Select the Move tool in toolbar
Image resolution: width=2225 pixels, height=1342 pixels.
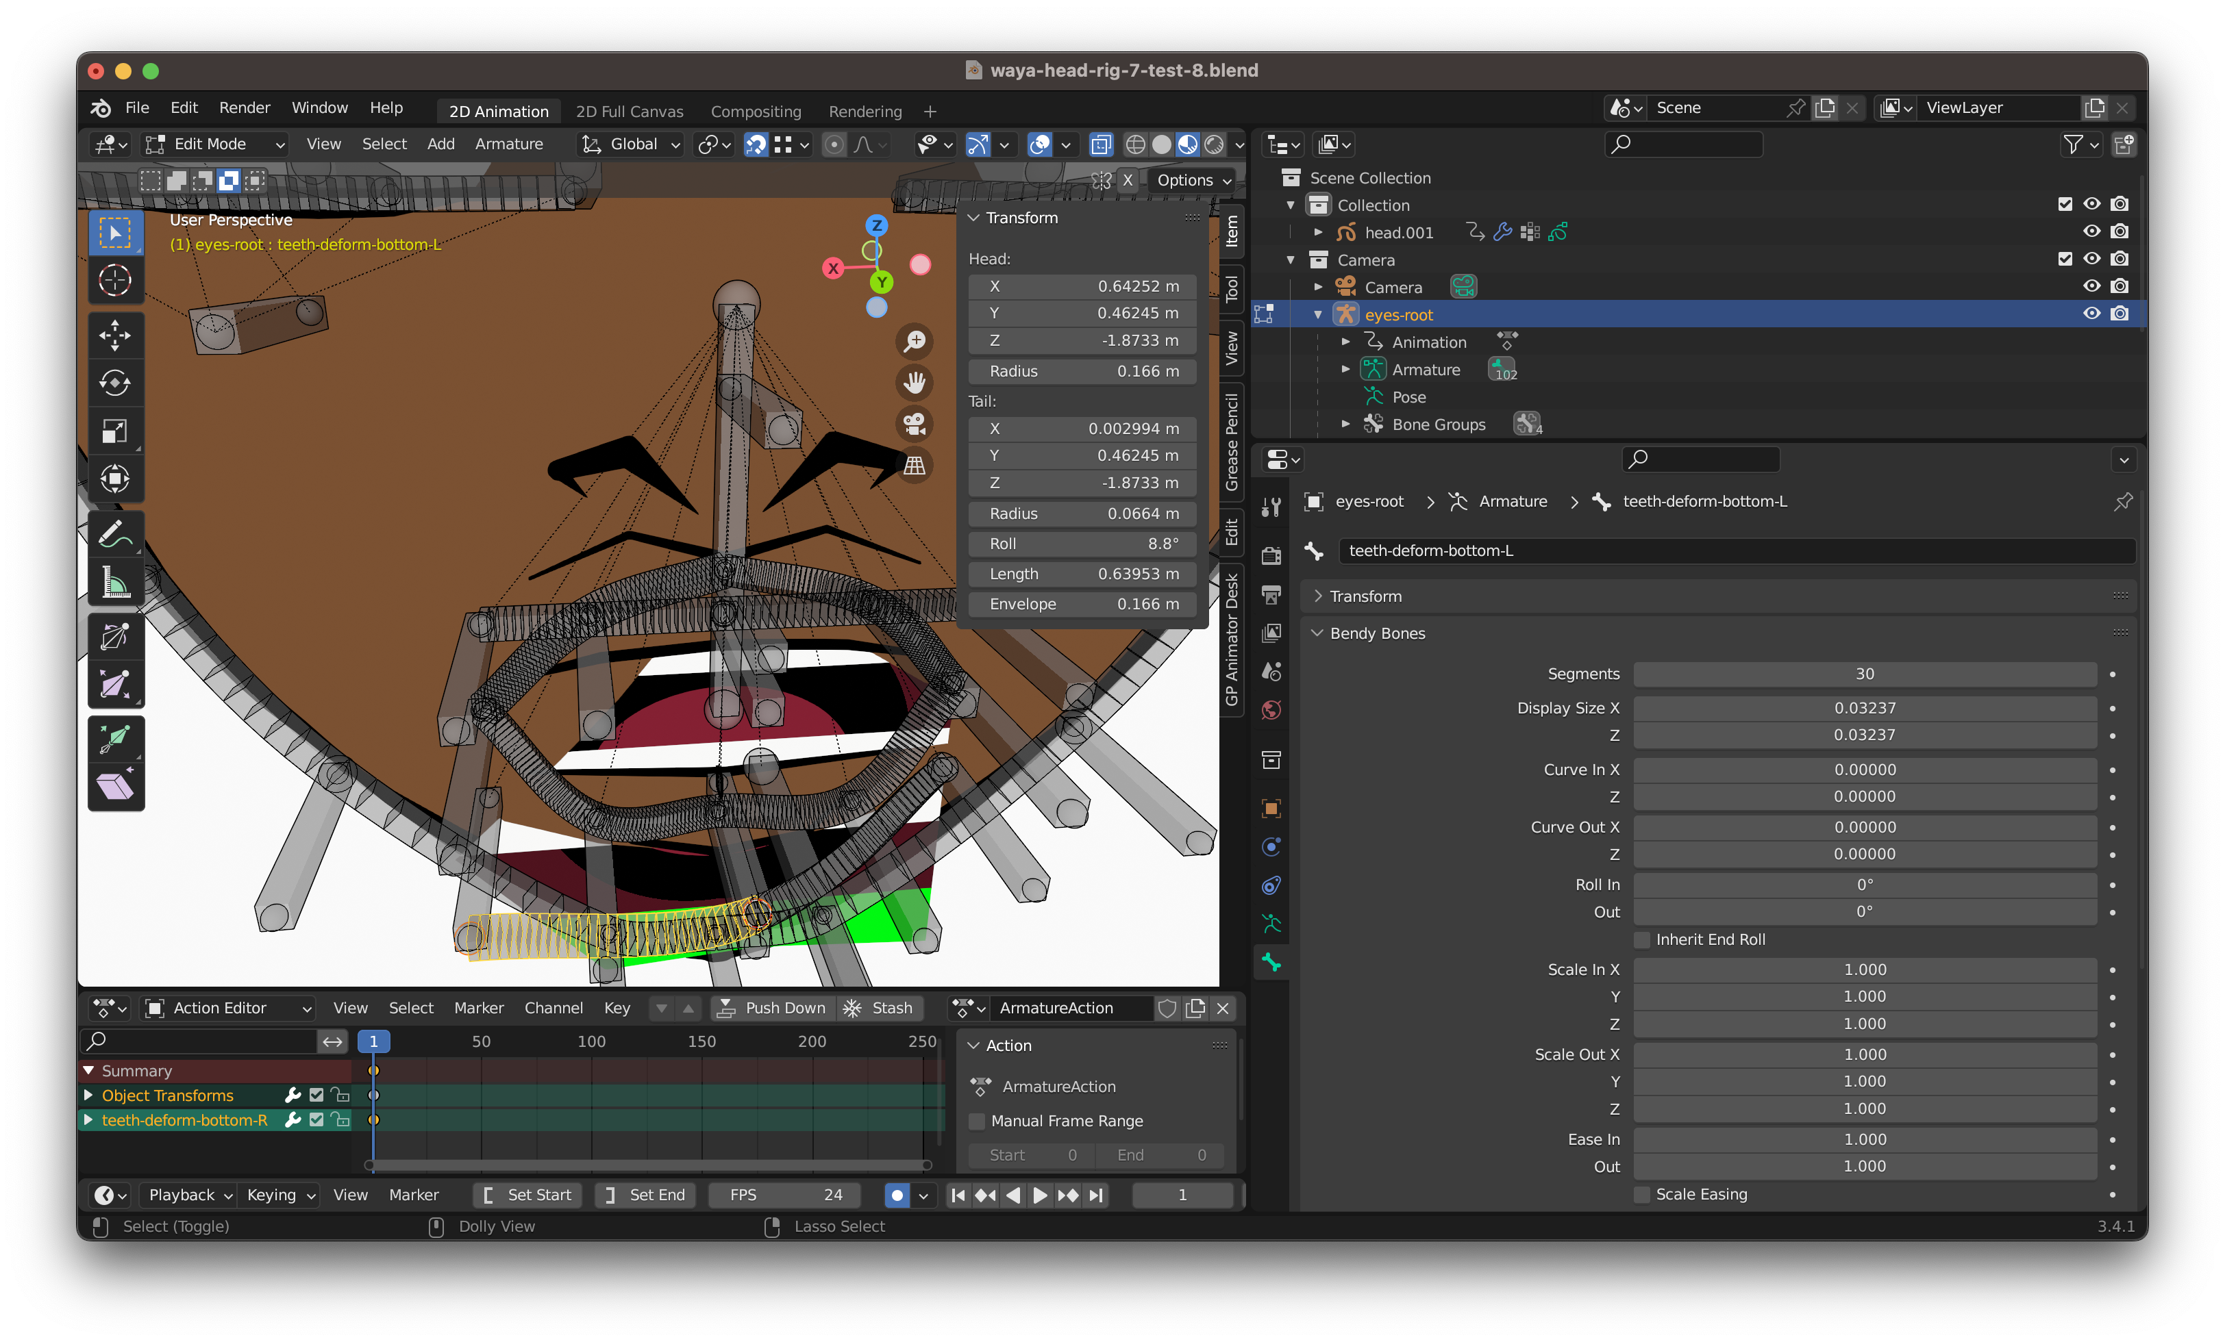pyautogui.click(x=114, y=335)
